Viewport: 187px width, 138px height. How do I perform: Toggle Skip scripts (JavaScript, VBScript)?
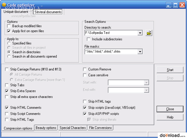[85, 108]
